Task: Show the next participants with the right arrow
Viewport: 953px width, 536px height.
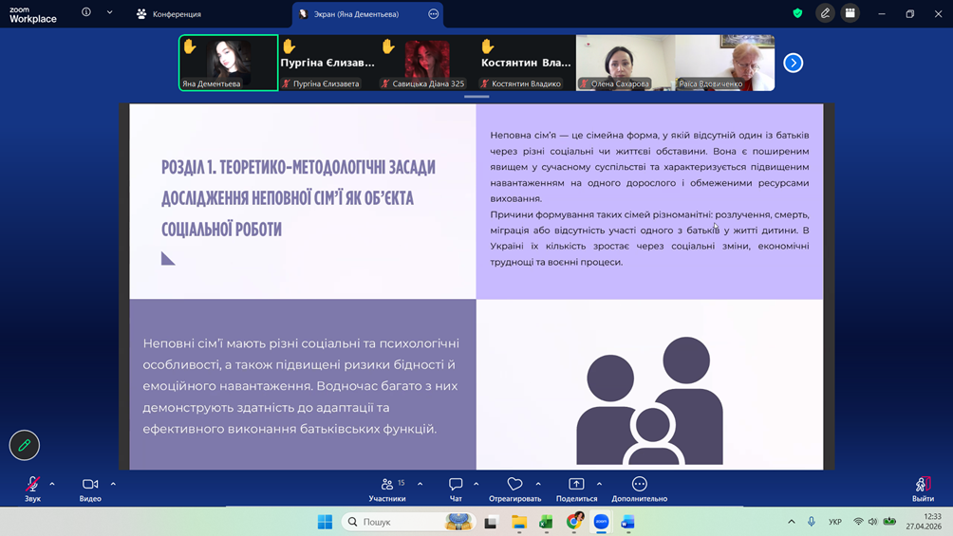Action: click(x=794, y=64)
